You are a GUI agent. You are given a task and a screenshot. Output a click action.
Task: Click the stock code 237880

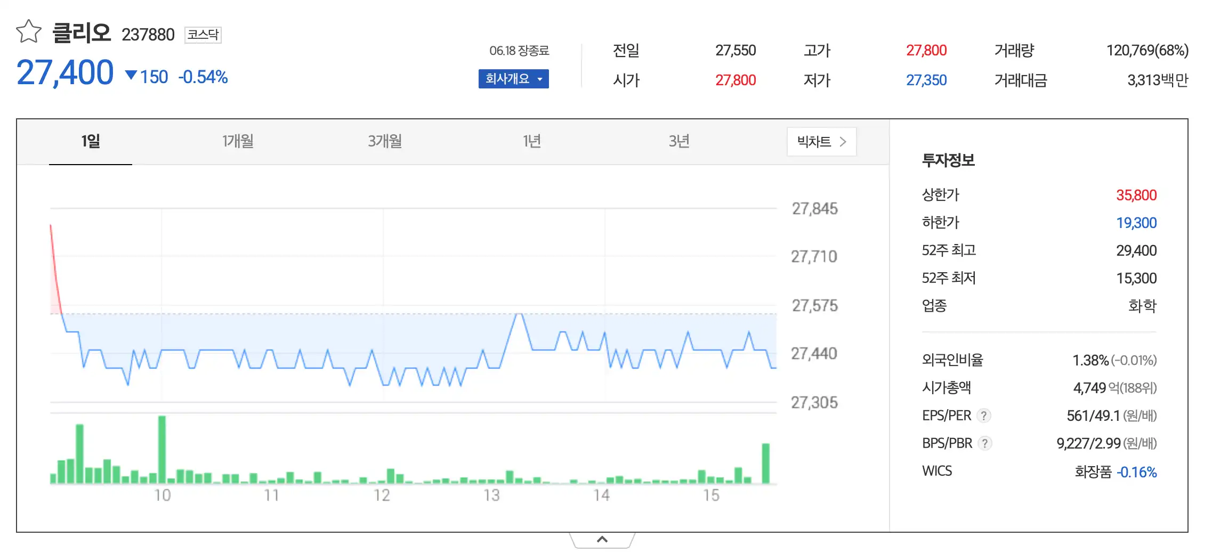click(x=148, y=35)
